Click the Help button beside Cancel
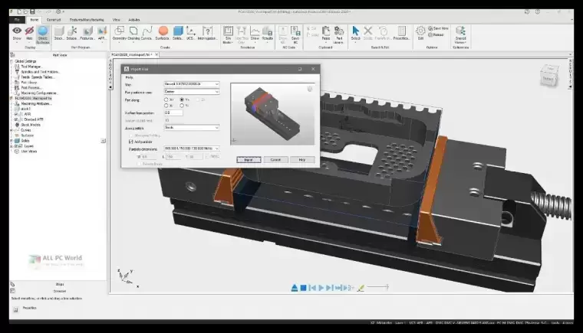The height and width of the screenshot is (333, 583). tap(302, 160)
